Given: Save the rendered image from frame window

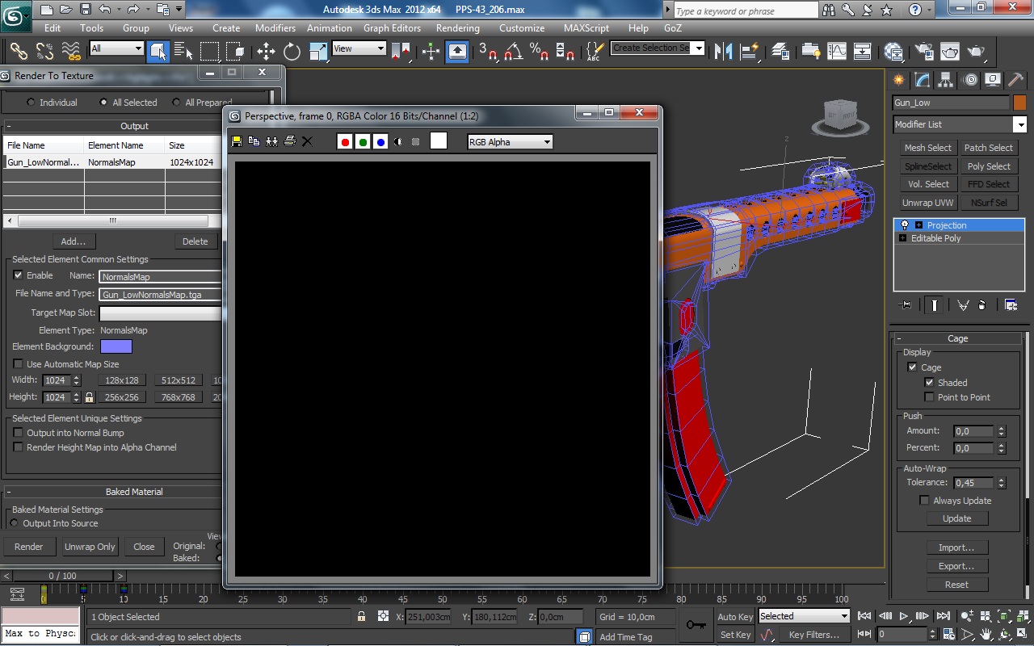Looking at the screenshot, I should coord(237,141).
